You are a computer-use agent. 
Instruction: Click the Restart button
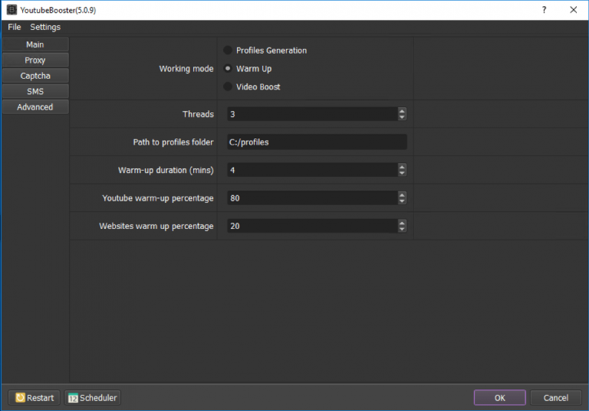[x=35, y=397]
